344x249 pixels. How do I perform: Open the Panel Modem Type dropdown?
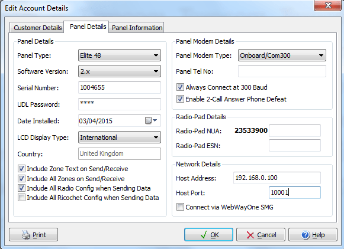(x=282, y=55)
